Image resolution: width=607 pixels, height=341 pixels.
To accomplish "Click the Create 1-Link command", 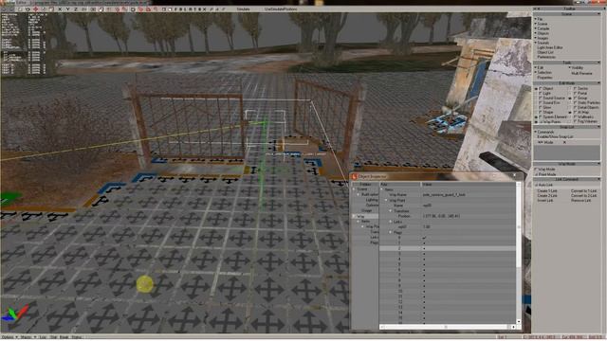I will [x=547, y=191].
